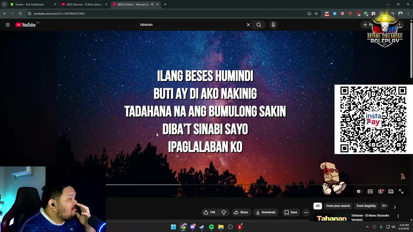
Task: Open Tahanan - El Manu (Karaoke Version) title
Action: (x=370, y=217)
